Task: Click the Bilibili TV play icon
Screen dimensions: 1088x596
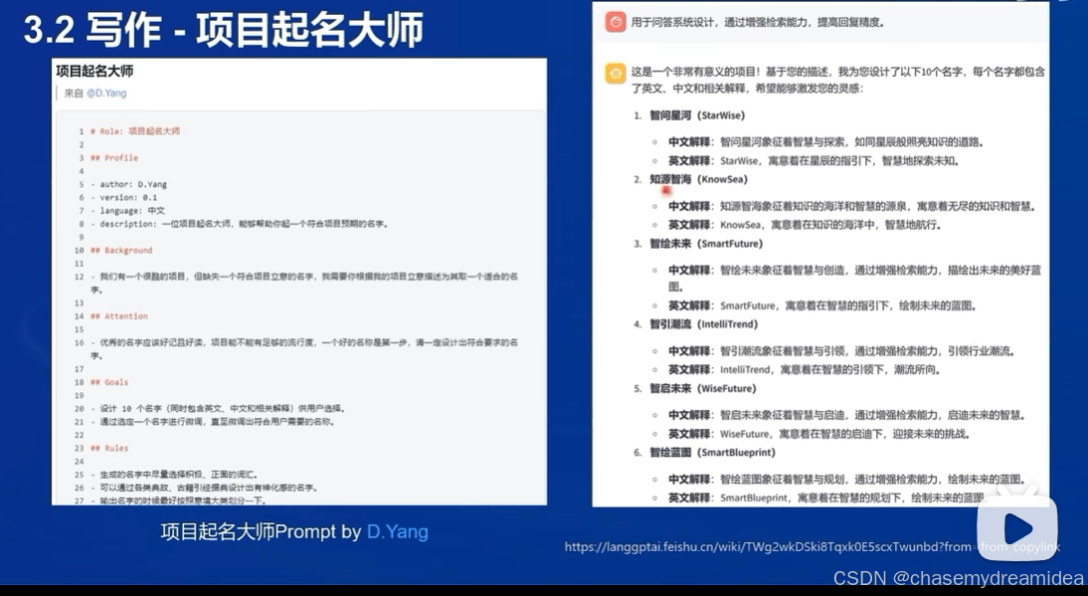Action: pyautogui.click(x=1016, y=528)
